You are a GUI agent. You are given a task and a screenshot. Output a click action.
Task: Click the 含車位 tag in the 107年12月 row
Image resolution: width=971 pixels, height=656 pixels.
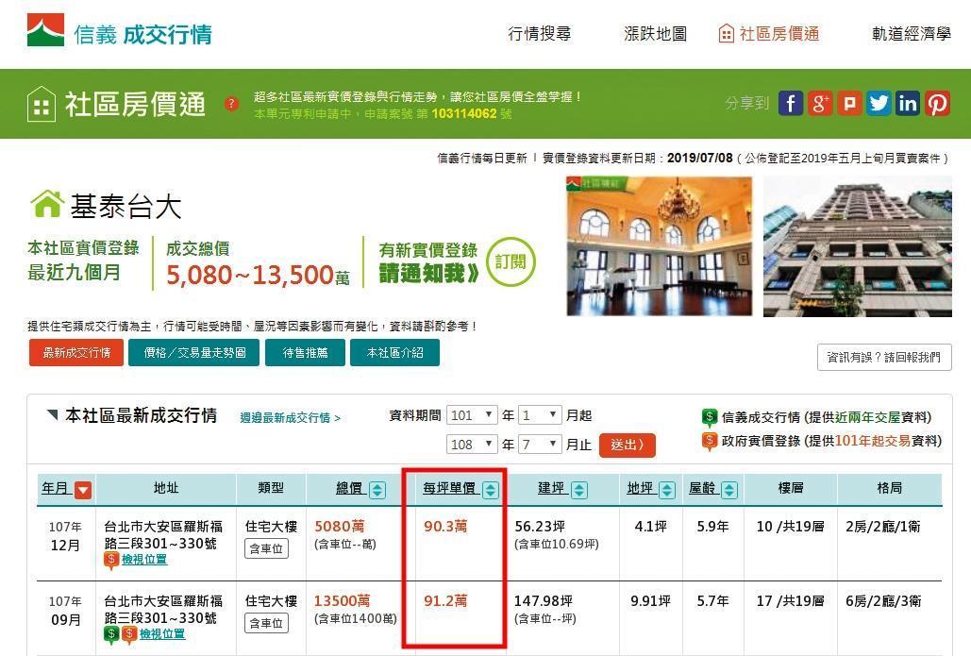(266, 548)
